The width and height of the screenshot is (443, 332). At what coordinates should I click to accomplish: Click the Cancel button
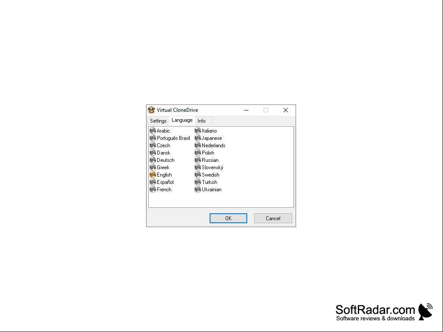tap(273, 218)
